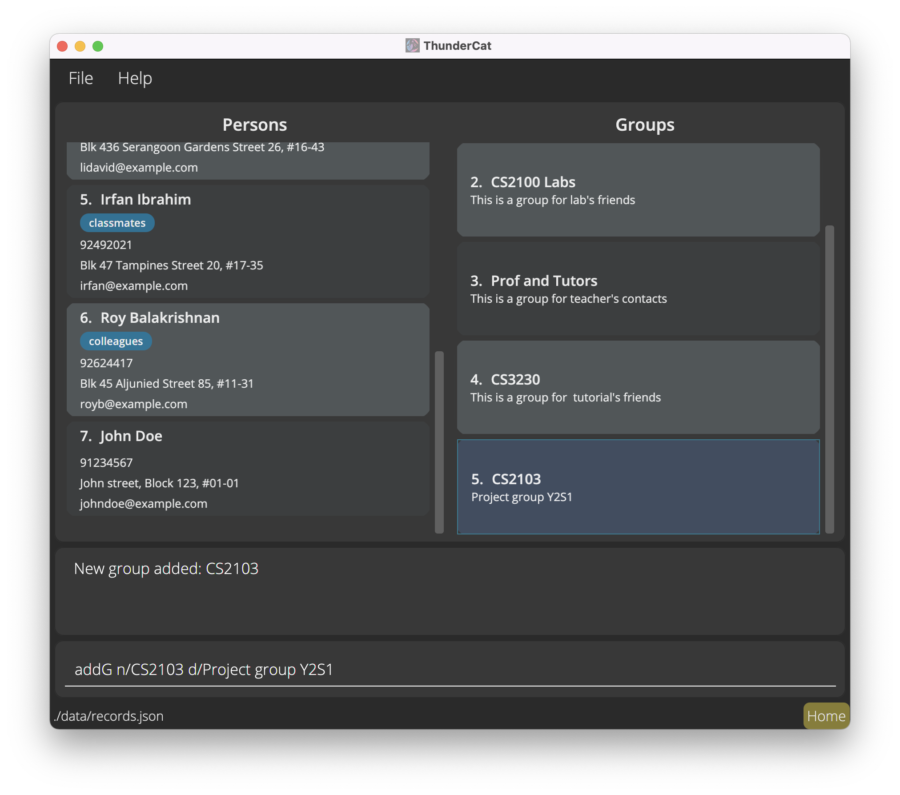Click address John street, Block 123

pos(159,483)
